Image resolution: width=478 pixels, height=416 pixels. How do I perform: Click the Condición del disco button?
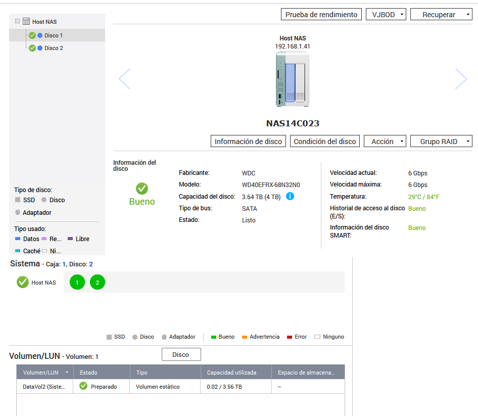[325, 142]
